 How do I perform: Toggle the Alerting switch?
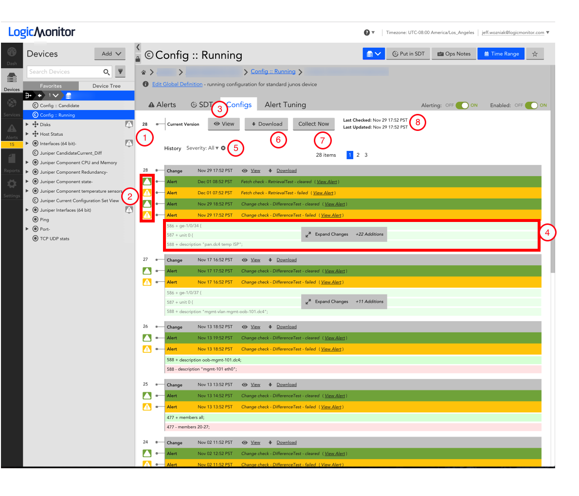pos(462,105)
